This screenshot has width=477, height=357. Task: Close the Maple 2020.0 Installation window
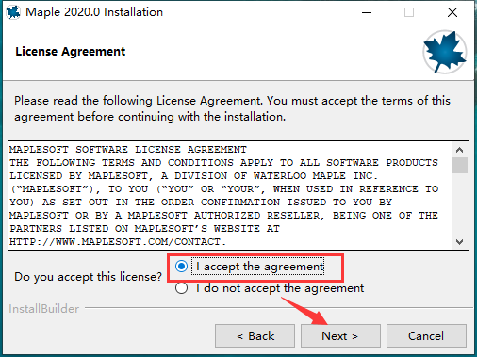point(452,12)
